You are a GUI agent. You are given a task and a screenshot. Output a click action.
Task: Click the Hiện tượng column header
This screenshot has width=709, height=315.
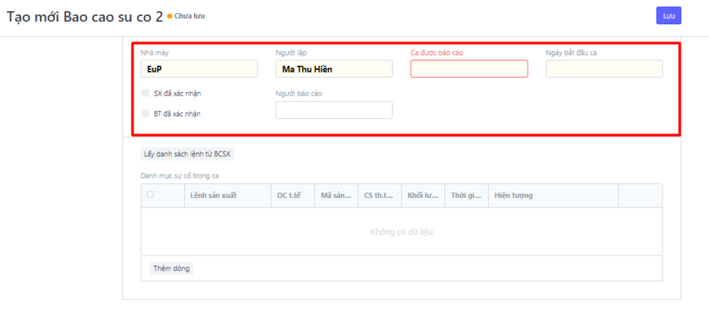tap(513, 196)
